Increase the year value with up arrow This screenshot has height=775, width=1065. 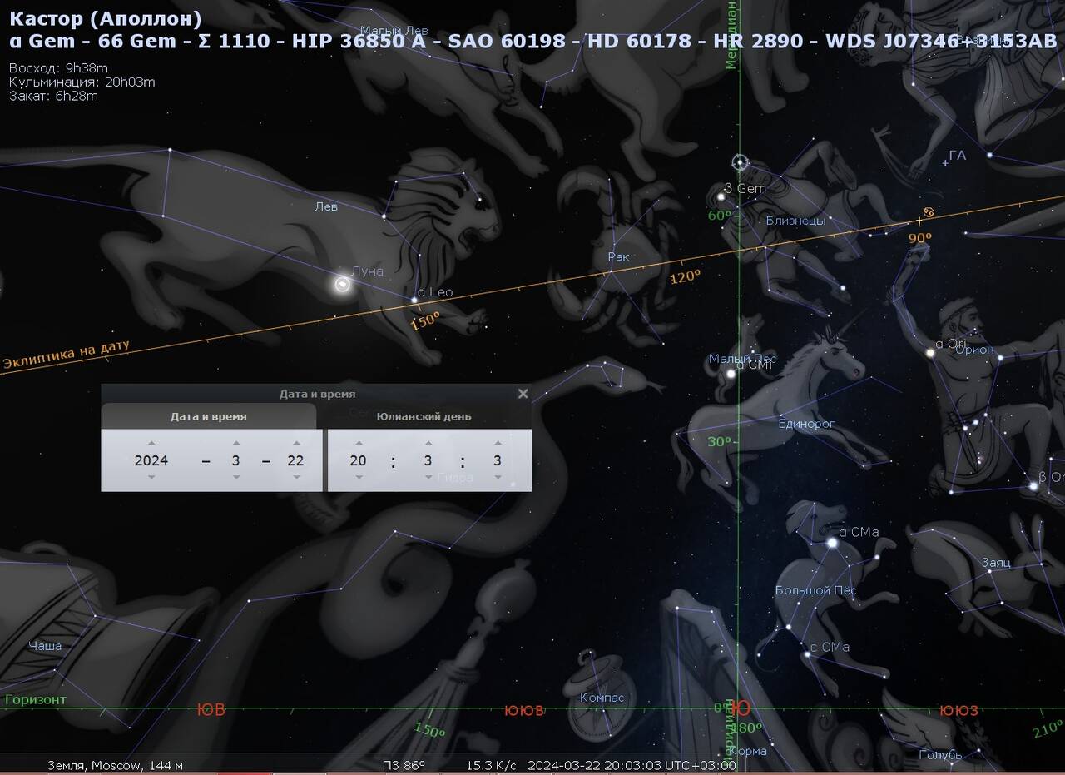[x=151, y=444]
